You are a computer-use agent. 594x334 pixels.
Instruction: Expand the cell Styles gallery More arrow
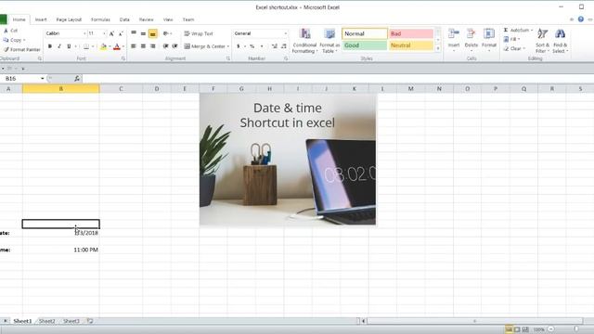click(x=438, y=48)
